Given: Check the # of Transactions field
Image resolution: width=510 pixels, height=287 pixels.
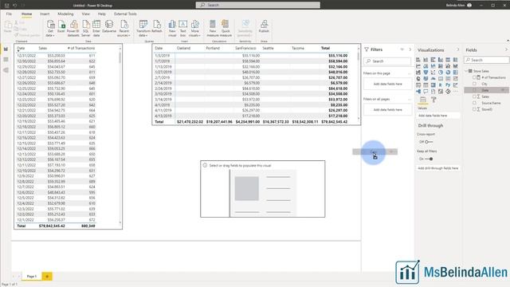Looking at the screenshot, I should [474, 77].
